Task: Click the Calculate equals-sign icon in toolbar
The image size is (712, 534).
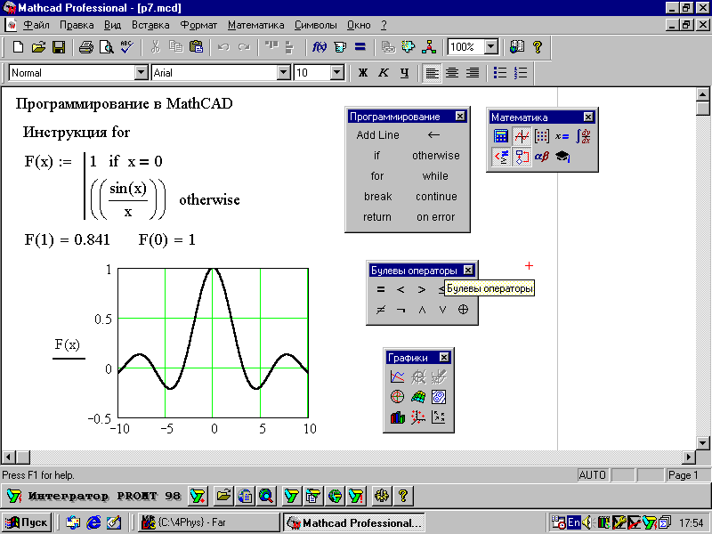Action: point(360,47)
